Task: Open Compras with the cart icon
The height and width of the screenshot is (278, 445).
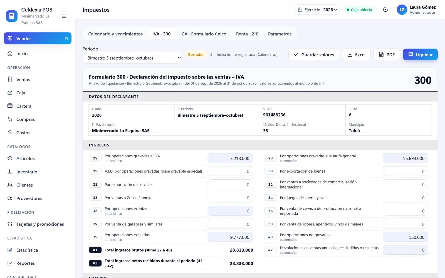Action: (38, 119)
